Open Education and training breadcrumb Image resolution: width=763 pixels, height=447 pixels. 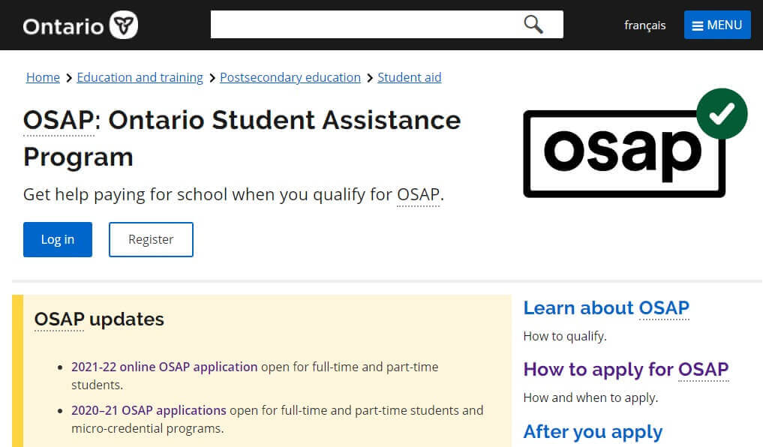140,77
